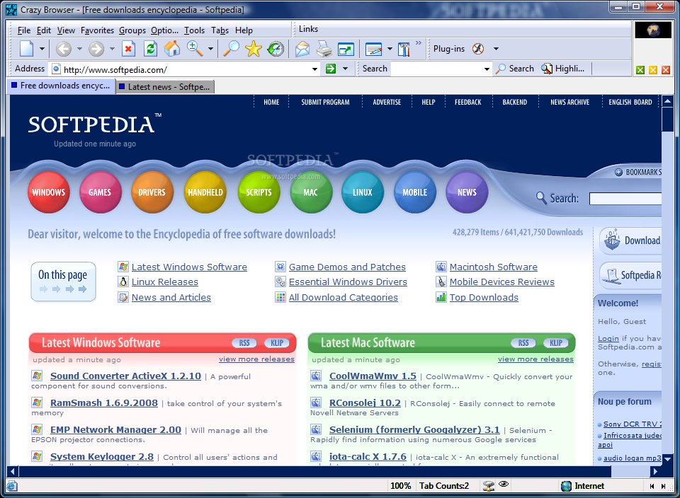Open the Home page icon

pyautogui.click(x=172, y=49)
